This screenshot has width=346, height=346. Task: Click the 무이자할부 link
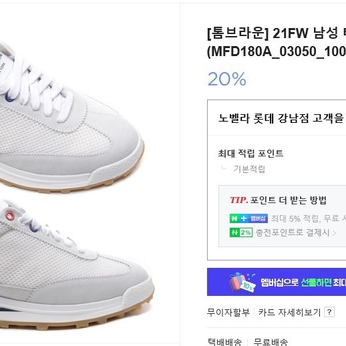coord(228,312)
